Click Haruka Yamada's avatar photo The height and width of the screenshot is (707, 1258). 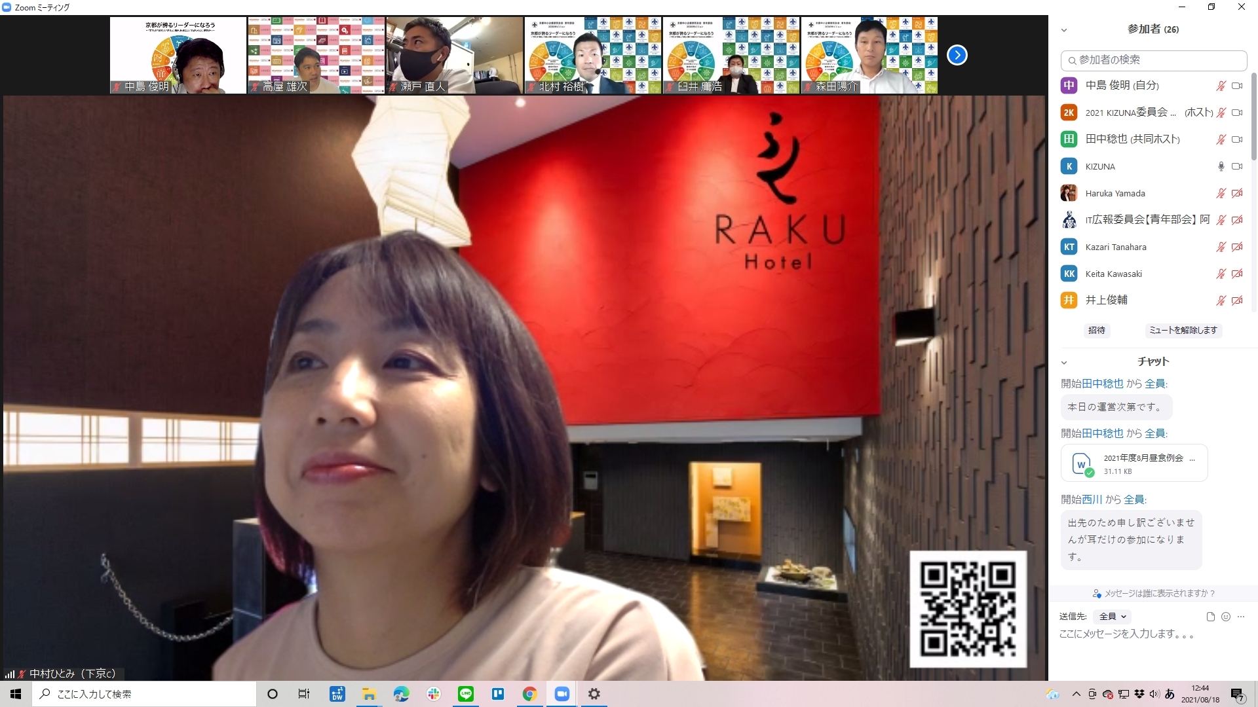click(1069, 193)
